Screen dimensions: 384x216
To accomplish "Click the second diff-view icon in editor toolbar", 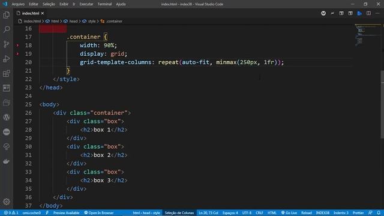I will 350,13.
